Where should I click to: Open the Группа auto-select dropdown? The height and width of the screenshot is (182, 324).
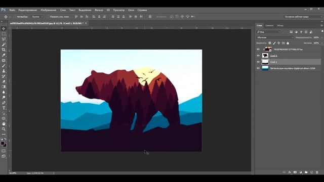pyautogui.click(x=37, y=17)
